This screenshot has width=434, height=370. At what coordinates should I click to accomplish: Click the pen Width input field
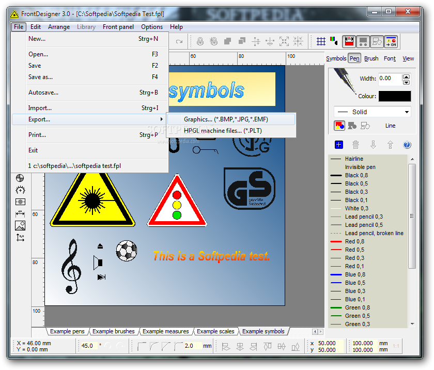[390, 79]
